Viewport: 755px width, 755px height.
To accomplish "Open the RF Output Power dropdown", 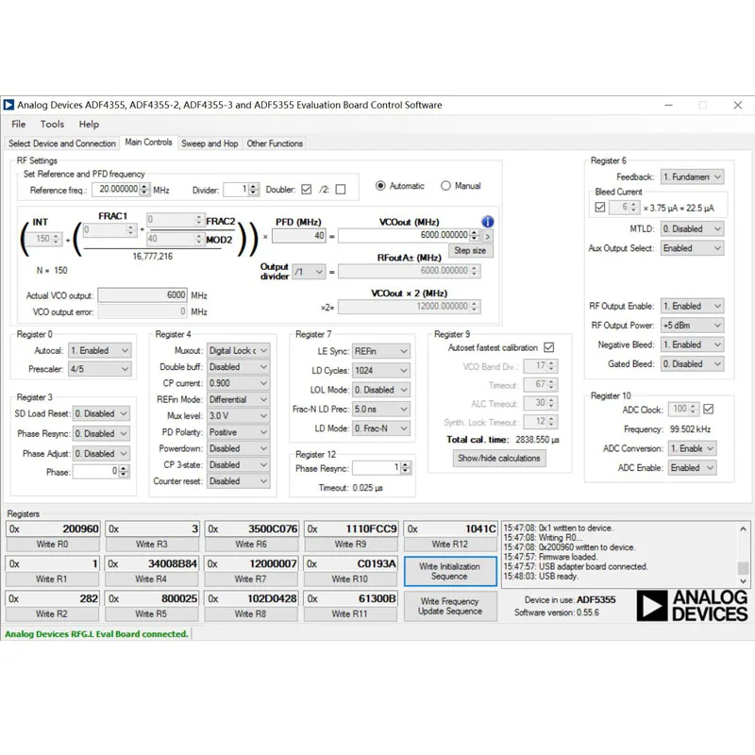I will point(692,325).
